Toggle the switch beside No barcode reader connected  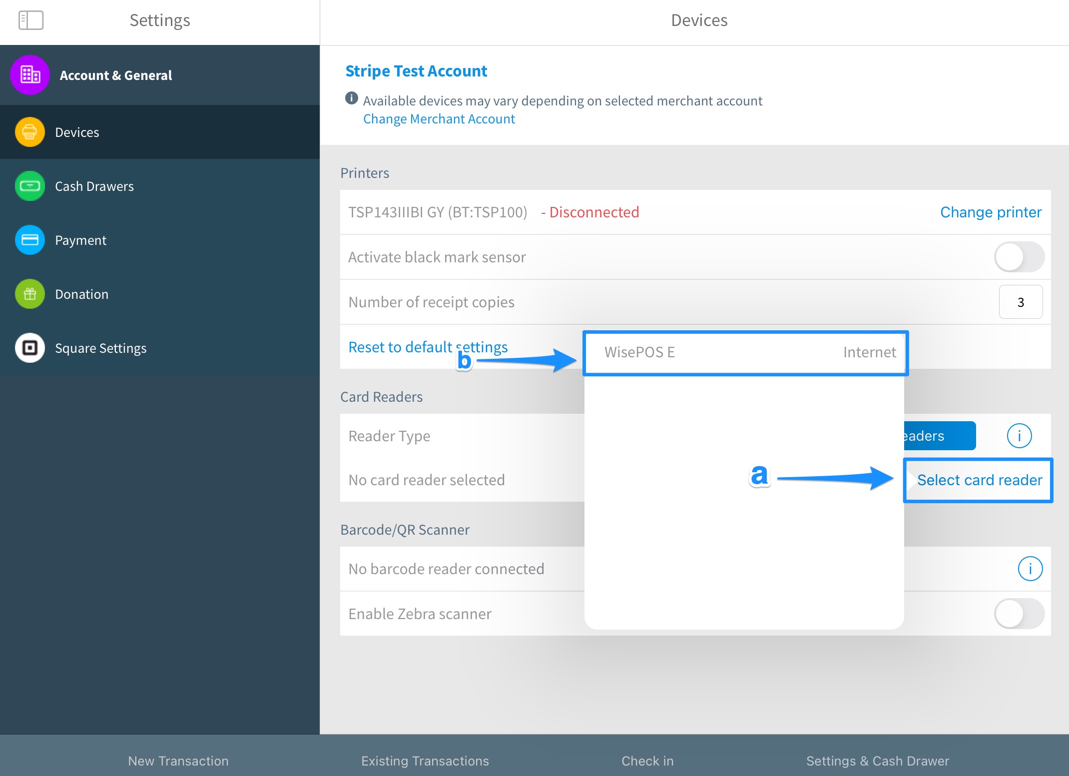tap(1030, 568)
